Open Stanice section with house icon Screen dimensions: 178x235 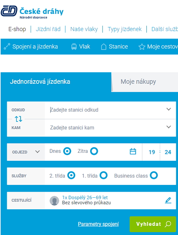pyautogui.click(x=104, y=46)
